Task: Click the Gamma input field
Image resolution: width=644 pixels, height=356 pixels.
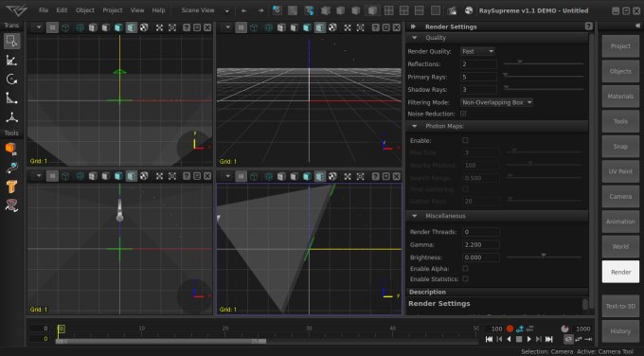Action: (x=480, y=244)
